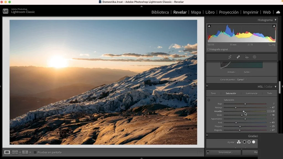Image resolution: width=283 pixels, height=159 pixels.
Task: Open the reference view options arrow
Action: (20, 152)
